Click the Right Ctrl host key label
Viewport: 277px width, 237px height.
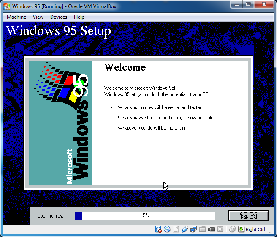[255, 229]
